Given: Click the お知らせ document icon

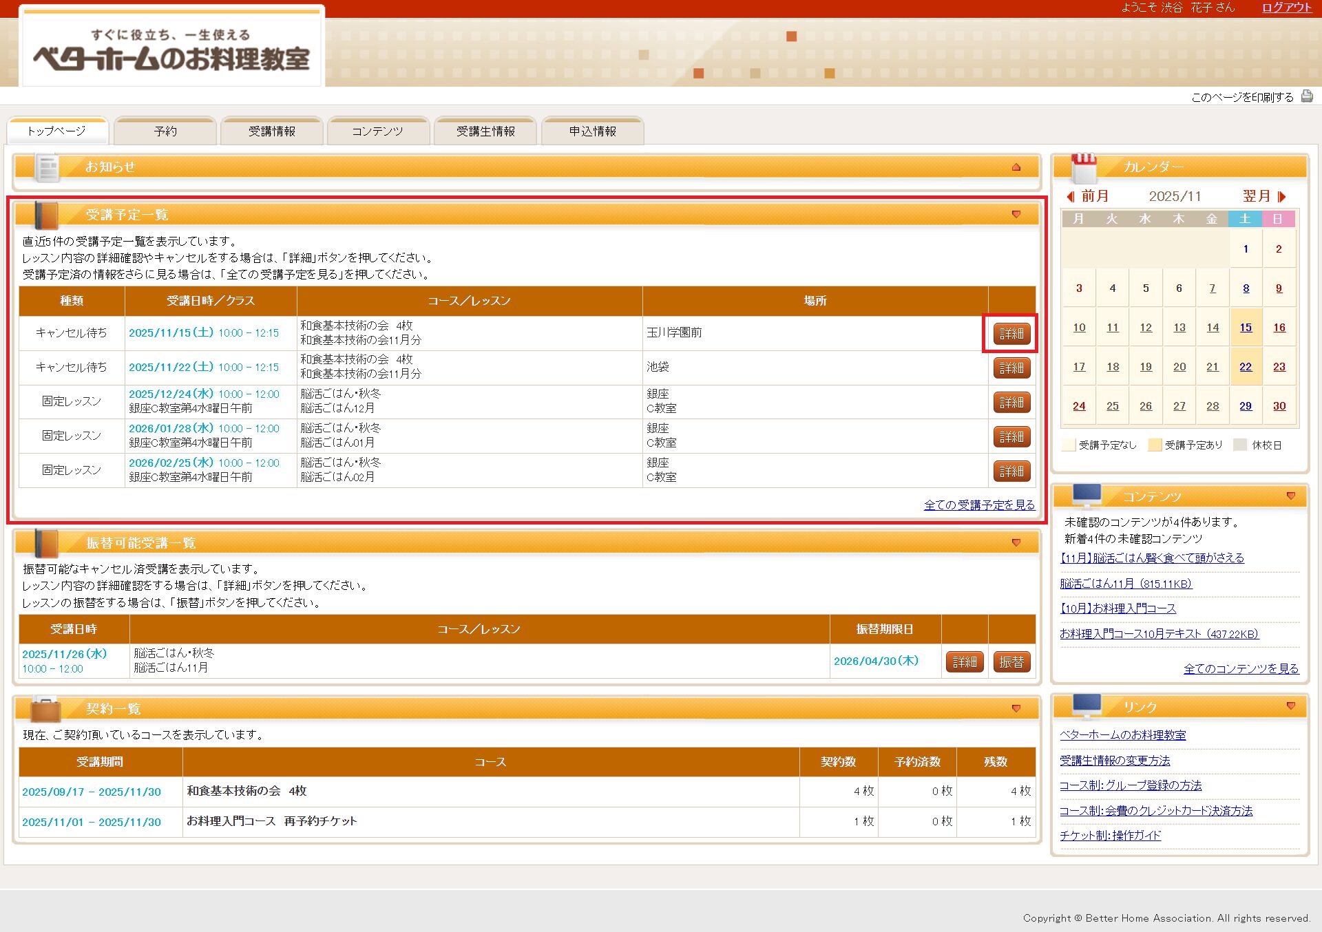Looking at the screenshot, I should pos(48,167).
